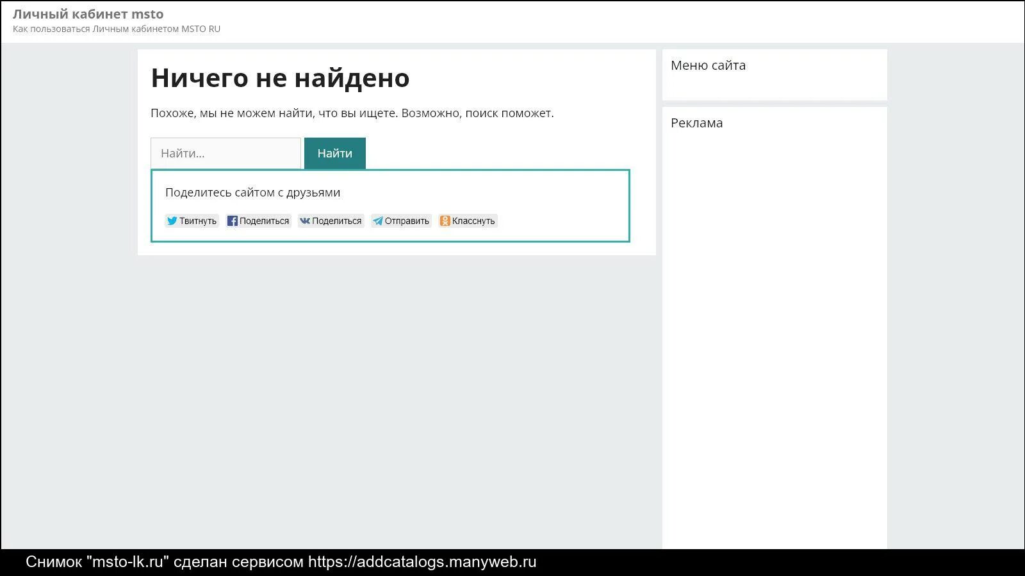Send via Telegram 'Отправить' button
Viewport: 1025px width, 576px height.
pyautogui.click(x=402, y=221)
